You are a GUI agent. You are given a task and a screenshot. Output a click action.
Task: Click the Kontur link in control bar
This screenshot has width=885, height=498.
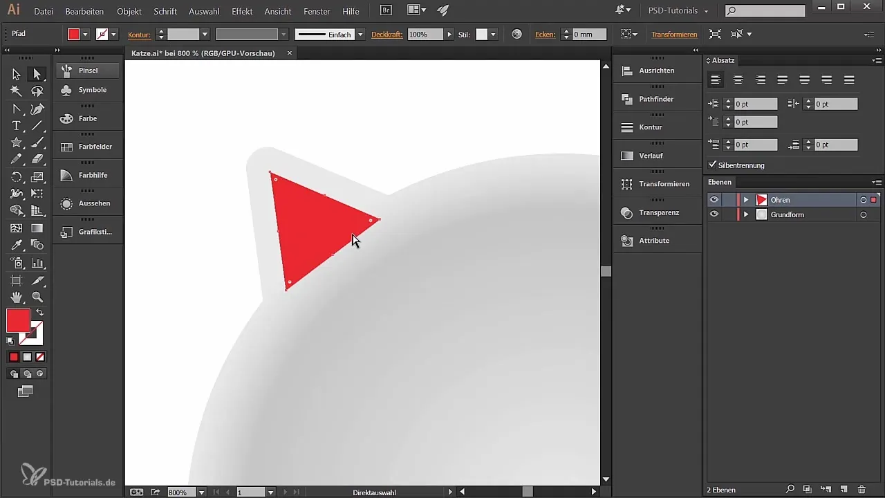(140, 34)
